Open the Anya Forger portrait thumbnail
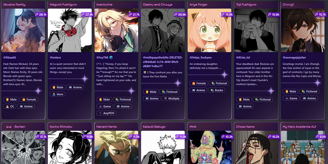 click(x=209, y=30)
